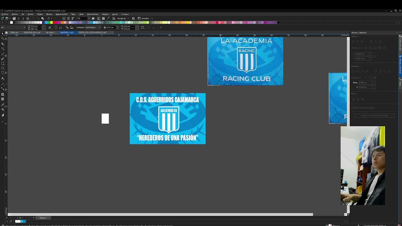402x226 pixels.
Task: Click 'Alinear con cuadrícula de píxeles' button
Action: tap(374, 116)
